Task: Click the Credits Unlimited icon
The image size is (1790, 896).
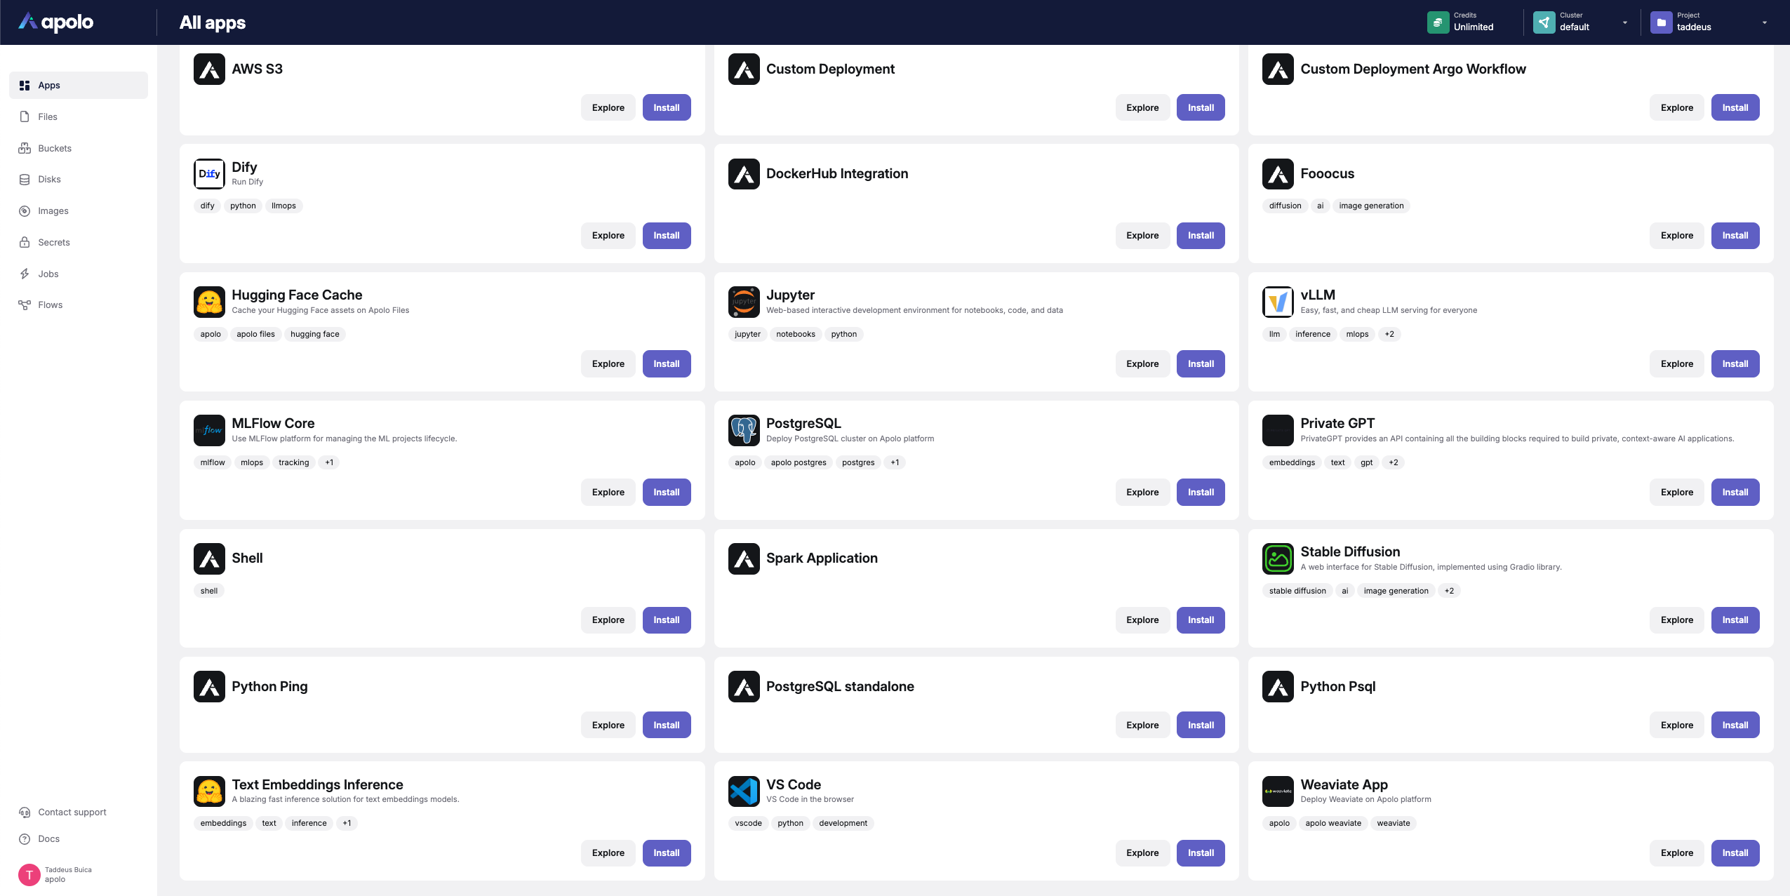Action: [1438, 22]
